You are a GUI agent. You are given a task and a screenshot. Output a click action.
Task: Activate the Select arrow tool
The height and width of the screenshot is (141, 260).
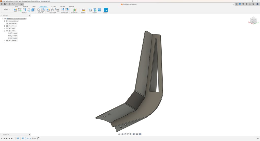coord(106,10)
